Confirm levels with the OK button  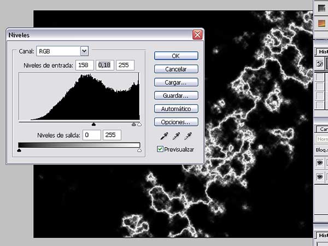click(176, 56)
